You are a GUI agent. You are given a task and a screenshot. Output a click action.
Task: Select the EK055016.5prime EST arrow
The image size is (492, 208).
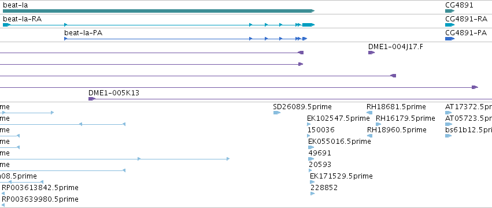[x=311, y=147]
